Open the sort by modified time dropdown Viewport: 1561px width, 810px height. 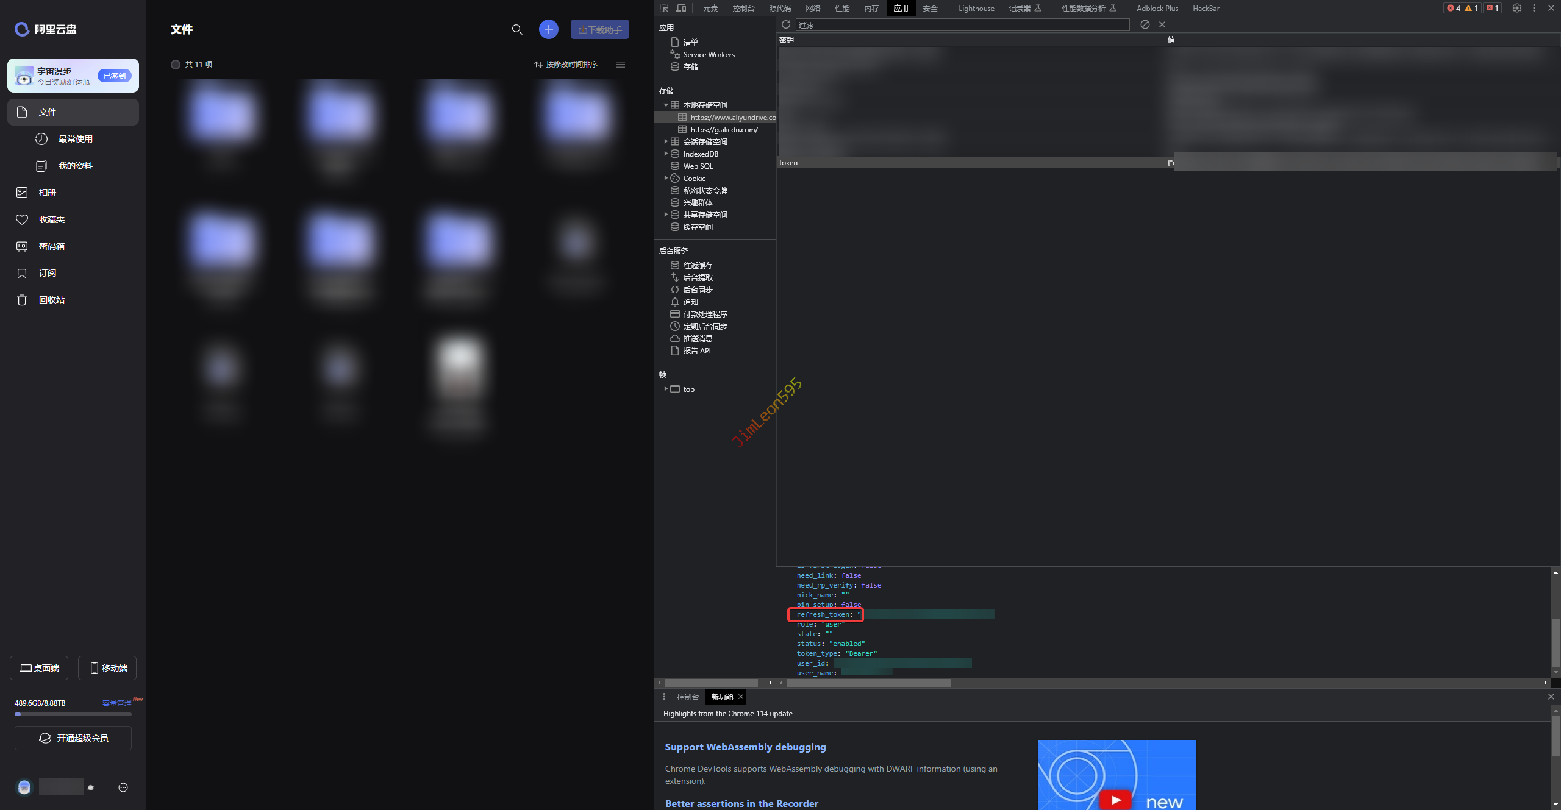(566, 65)
